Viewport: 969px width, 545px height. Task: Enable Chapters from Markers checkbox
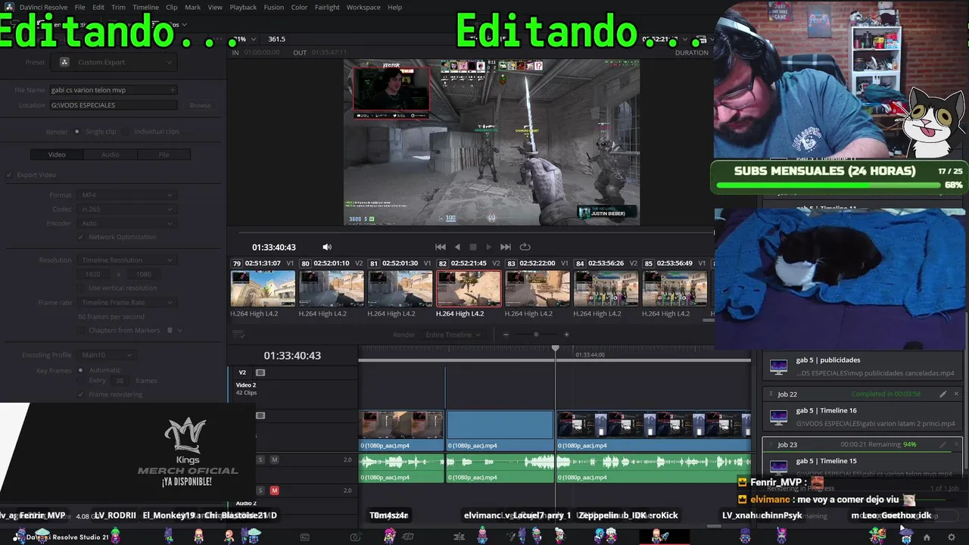[81, 330]
